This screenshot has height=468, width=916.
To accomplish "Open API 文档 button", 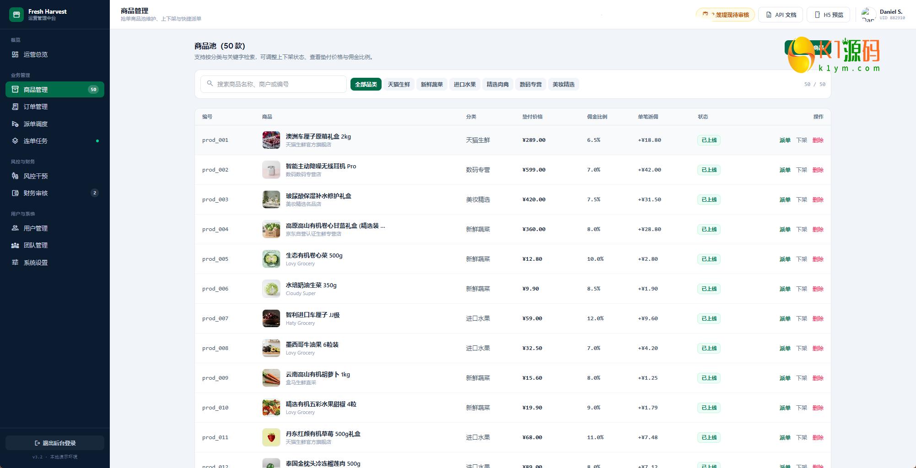I will [781, 15].
